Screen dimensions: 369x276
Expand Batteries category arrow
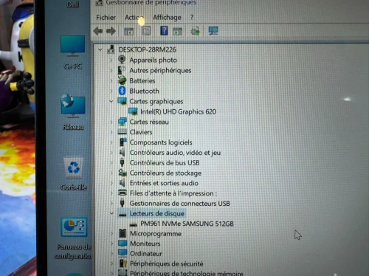[111, 80]
